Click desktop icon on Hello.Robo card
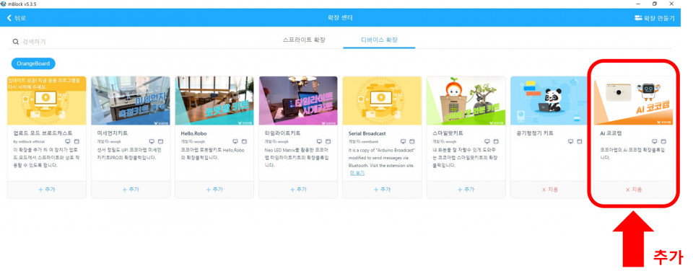The image size is (693, 276). tap(235, 141)
